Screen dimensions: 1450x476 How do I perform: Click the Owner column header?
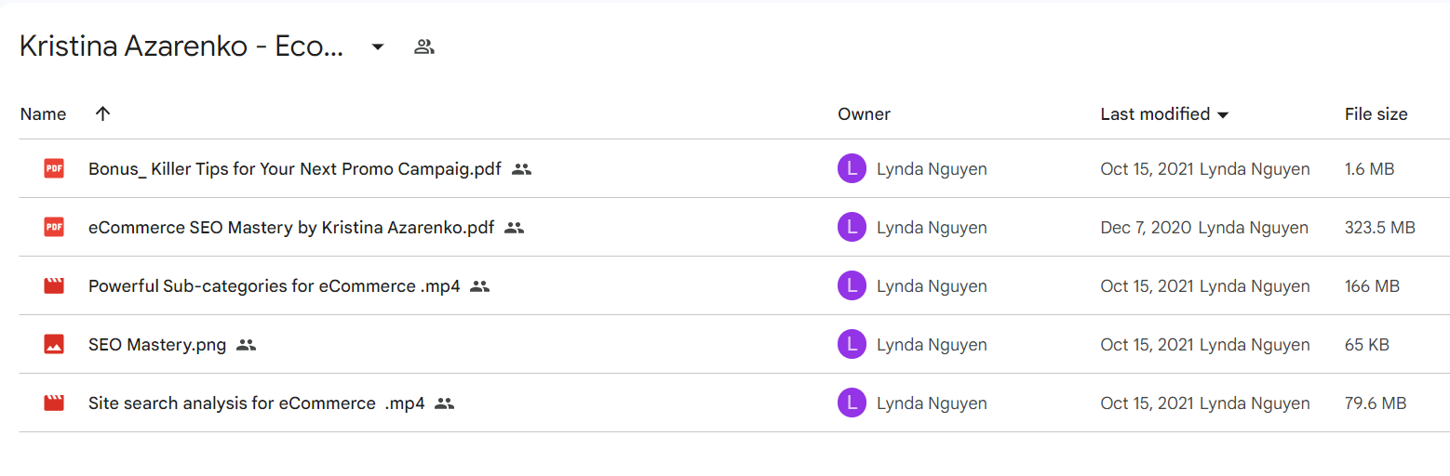[864, 114]
